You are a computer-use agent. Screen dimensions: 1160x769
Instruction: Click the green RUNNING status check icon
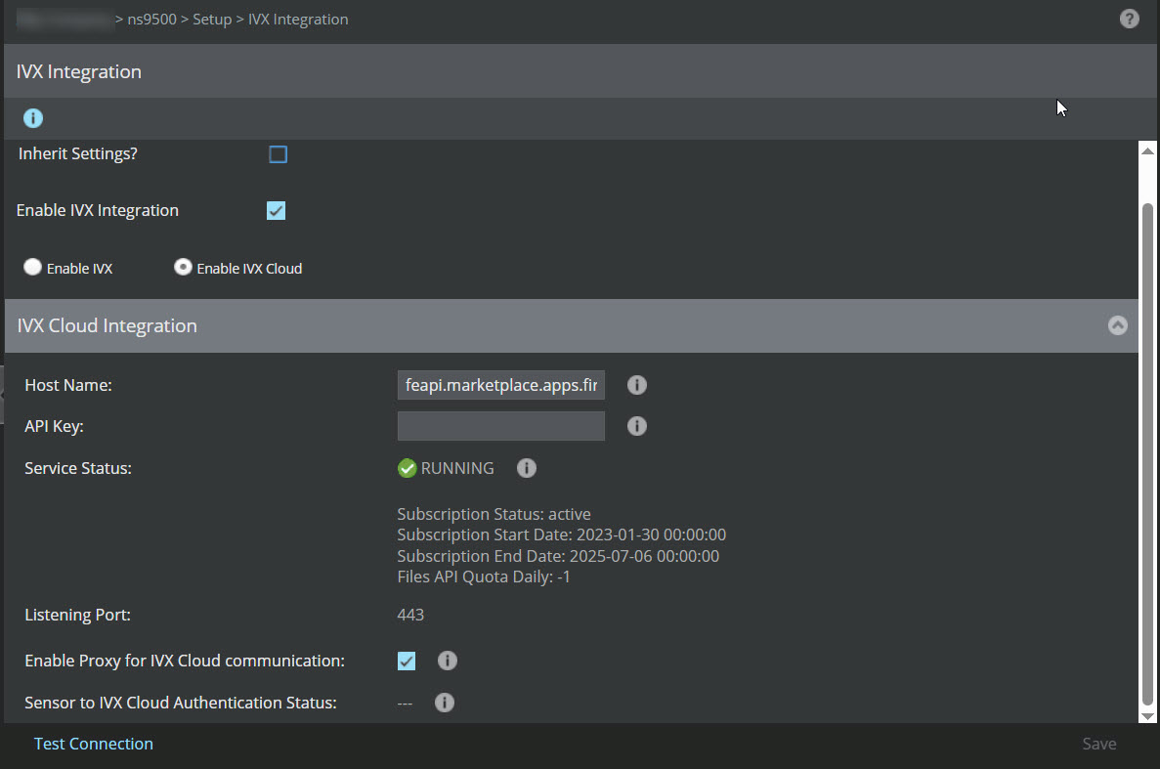click(x=407, y=468)
